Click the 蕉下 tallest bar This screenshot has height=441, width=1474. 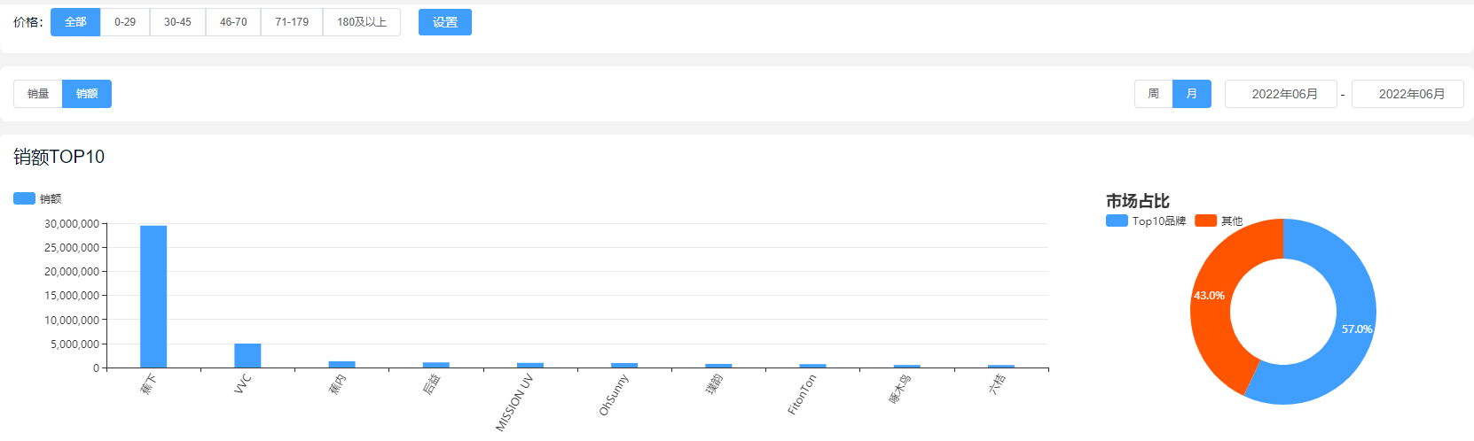tap(153, 297)
